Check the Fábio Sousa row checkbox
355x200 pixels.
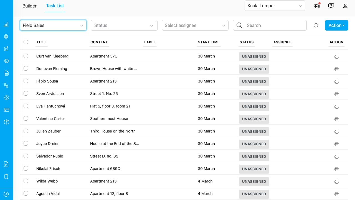coord(26,81)
